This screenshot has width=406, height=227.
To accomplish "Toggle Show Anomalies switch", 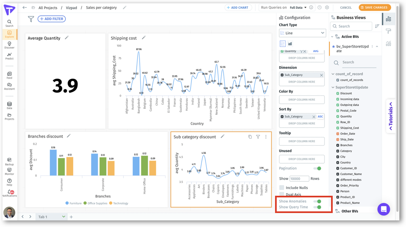I will coord(317,201).
